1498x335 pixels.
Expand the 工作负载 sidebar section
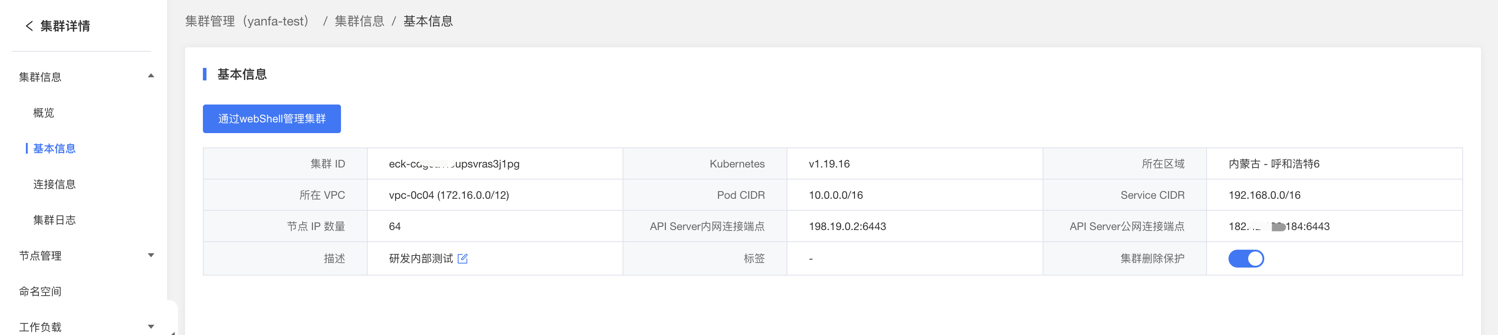151,326
